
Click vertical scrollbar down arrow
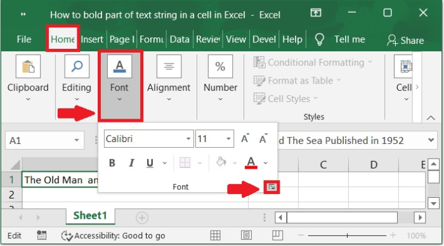433,204
